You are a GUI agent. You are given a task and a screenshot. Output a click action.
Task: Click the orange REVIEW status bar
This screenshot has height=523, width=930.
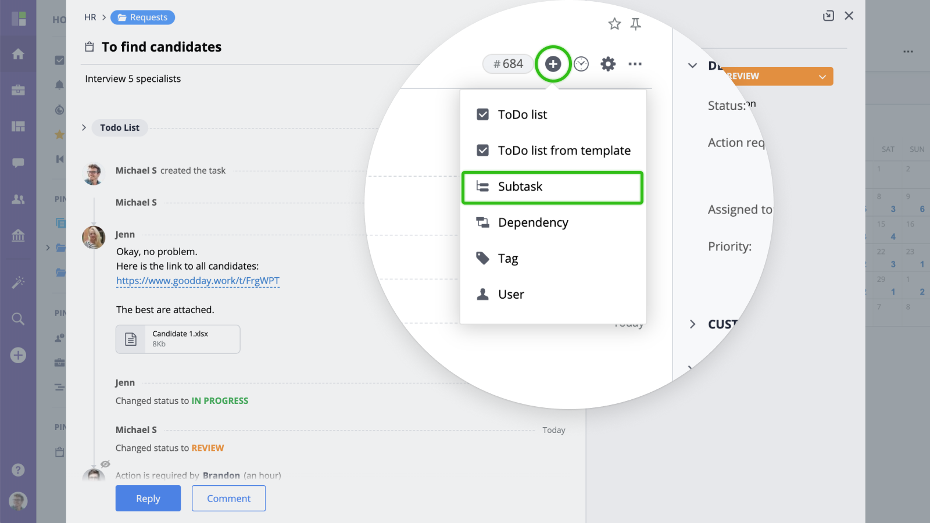767,77
